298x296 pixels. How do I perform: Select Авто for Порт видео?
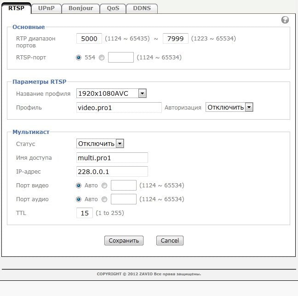click(79, 186)
